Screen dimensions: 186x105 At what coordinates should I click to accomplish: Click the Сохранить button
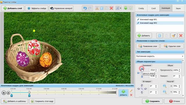click(152, 101)
